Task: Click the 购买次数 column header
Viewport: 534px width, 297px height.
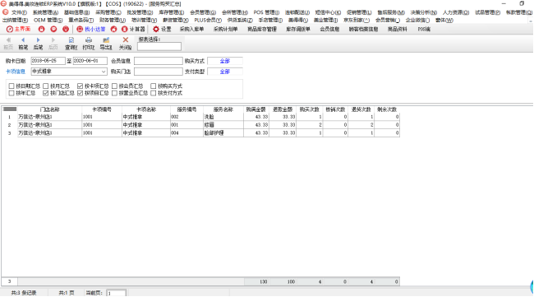Action: (309, 109)
